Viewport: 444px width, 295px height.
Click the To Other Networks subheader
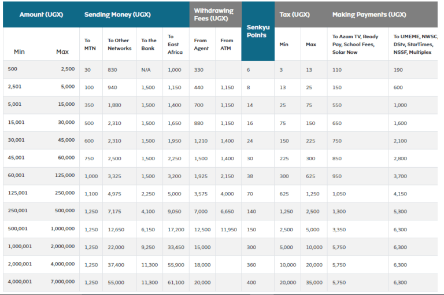coord(119,44)
